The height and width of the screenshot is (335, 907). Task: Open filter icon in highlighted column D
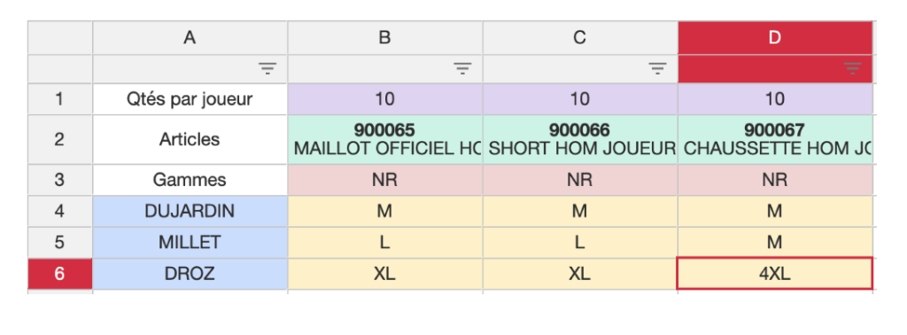coord(852,69)
